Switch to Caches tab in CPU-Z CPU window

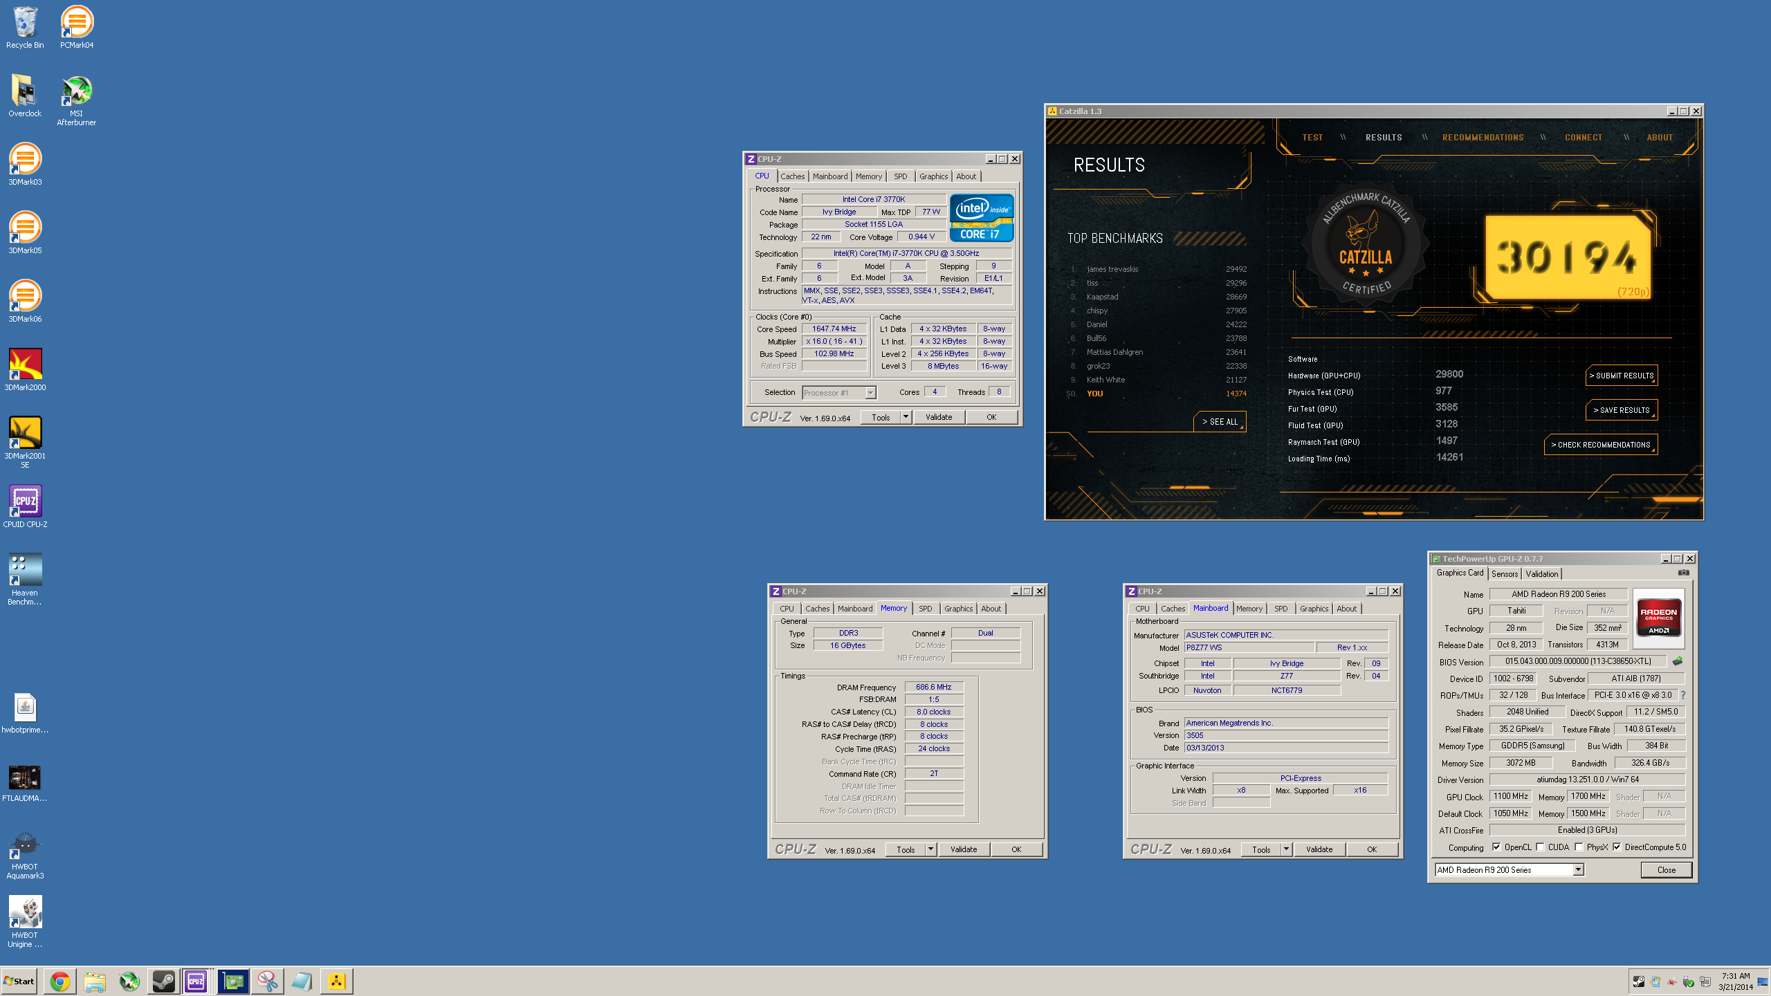pyautogui.click(x=792, y=176)
